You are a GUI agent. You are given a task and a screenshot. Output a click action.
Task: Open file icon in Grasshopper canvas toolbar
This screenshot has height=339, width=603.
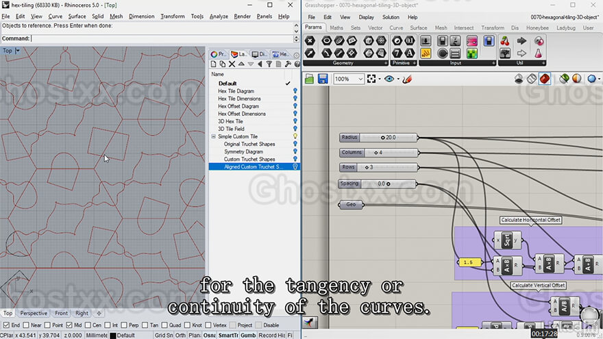(309, 79)
